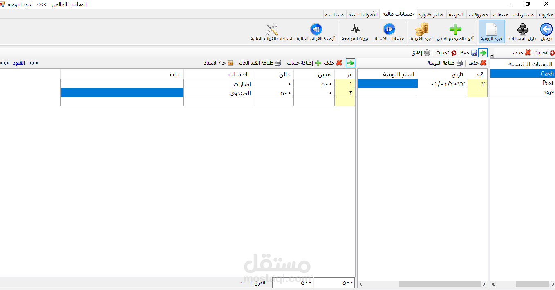Restore down the application window

[x=528, y=4]
